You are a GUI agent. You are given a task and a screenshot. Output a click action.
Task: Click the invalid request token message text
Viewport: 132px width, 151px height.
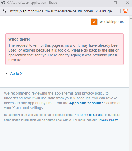pos(64,53)
